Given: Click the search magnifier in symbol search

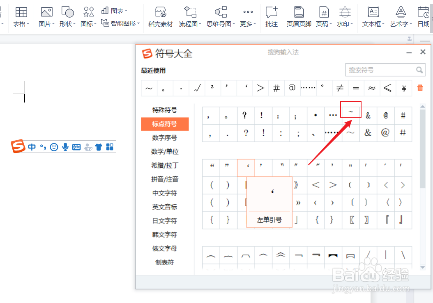Looking at the screenshot, I should 420,70.
